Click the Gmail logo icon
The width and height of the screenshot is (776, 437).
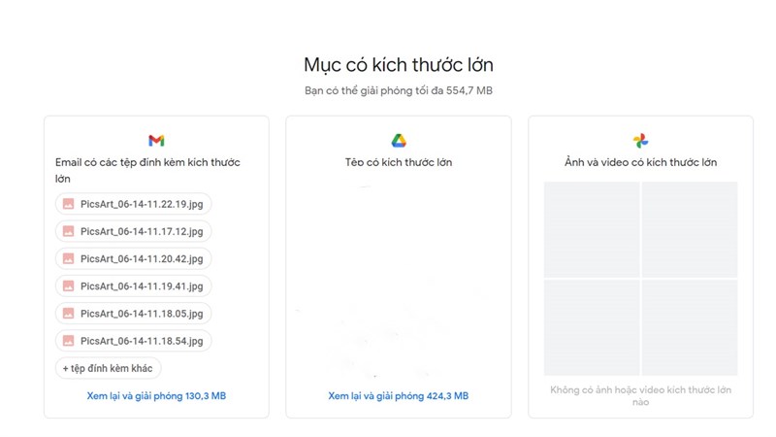(x=156, y=141)
